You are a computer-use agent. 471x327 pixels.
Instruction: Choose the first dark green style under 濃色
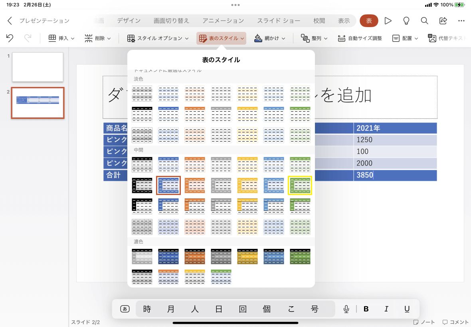[x=300, y=256]
